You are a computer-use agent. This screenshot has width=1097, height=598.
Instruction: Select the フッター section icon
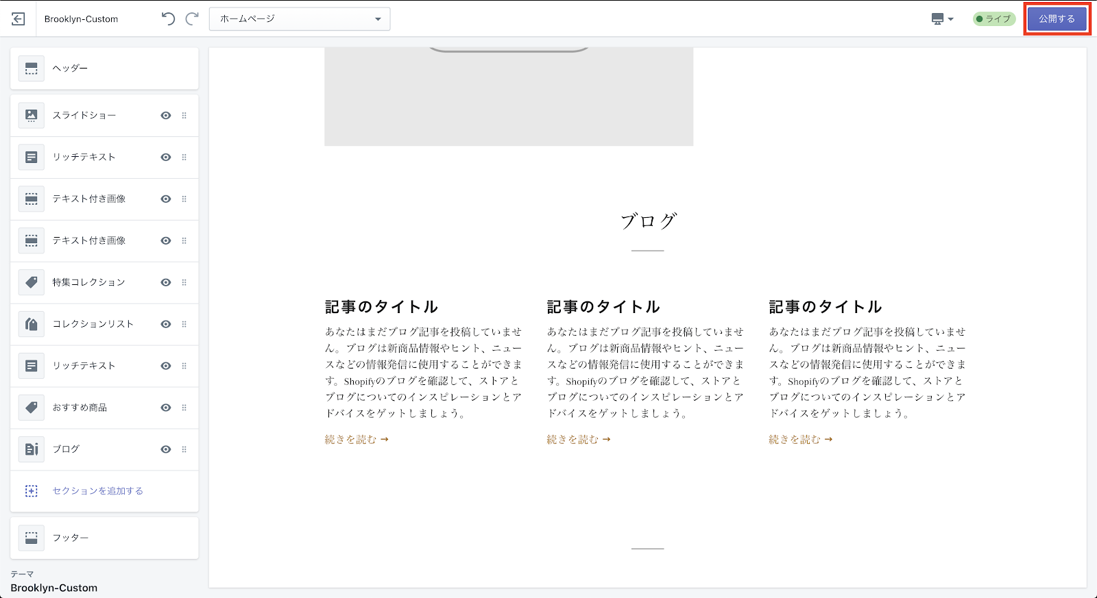click(32, 538)
